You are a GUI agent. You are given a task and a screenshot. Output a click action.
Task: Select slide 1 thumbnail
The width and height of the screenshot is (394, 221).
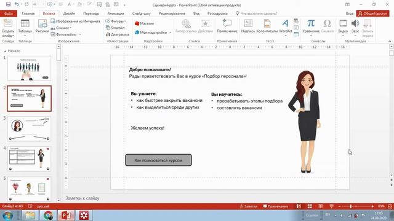point(29,68)
